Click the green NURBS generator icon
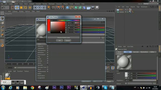Viewport: 161px width, 90px height. pos(76,7)
